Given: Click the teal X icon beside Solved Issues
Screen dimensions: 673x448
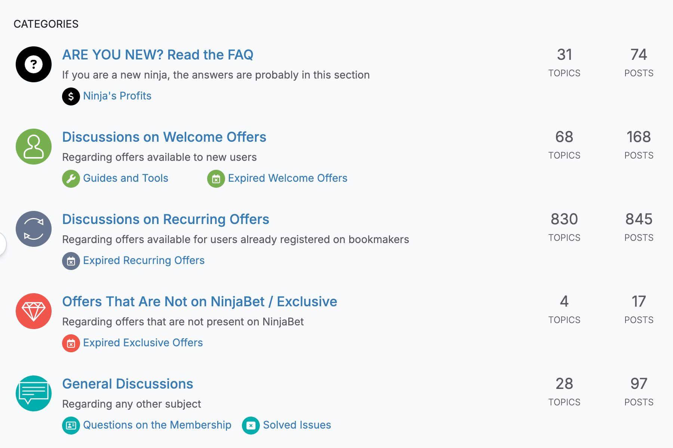Looking at the screenshot, I should (x=251, y=426).
